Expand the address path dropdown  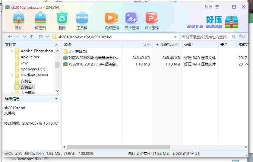pos(175,37)
